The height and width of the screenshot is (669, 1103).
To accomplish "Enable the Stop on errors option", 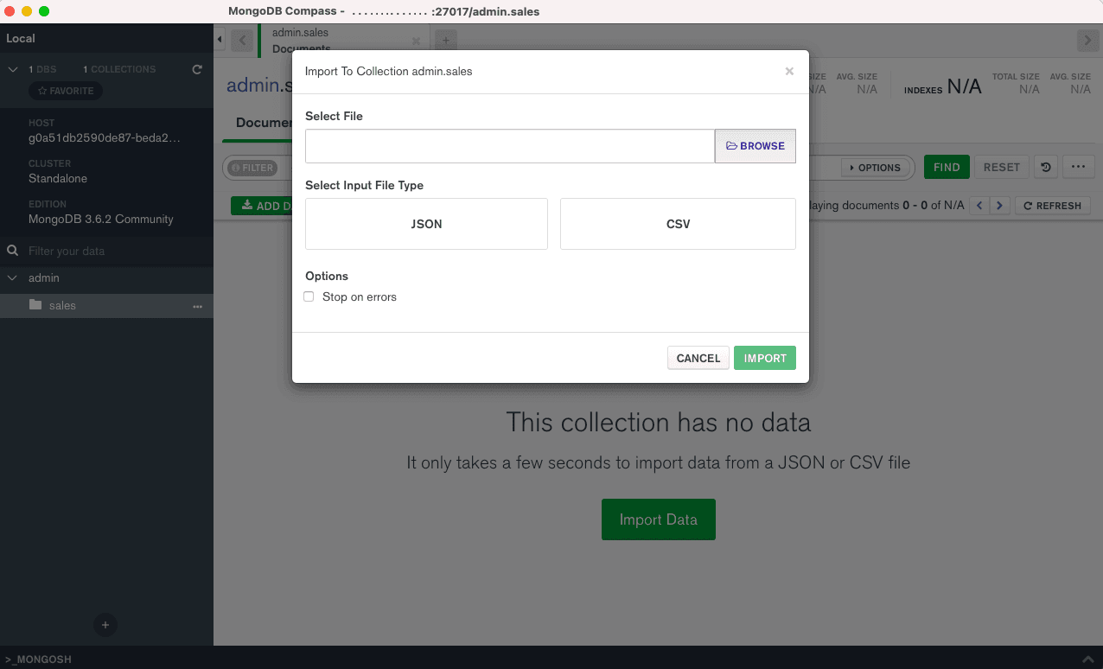I will tap(309, 296).
